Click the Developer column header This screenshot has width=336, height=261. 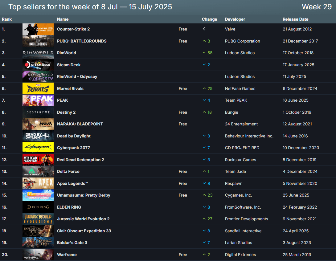point(235,19)
